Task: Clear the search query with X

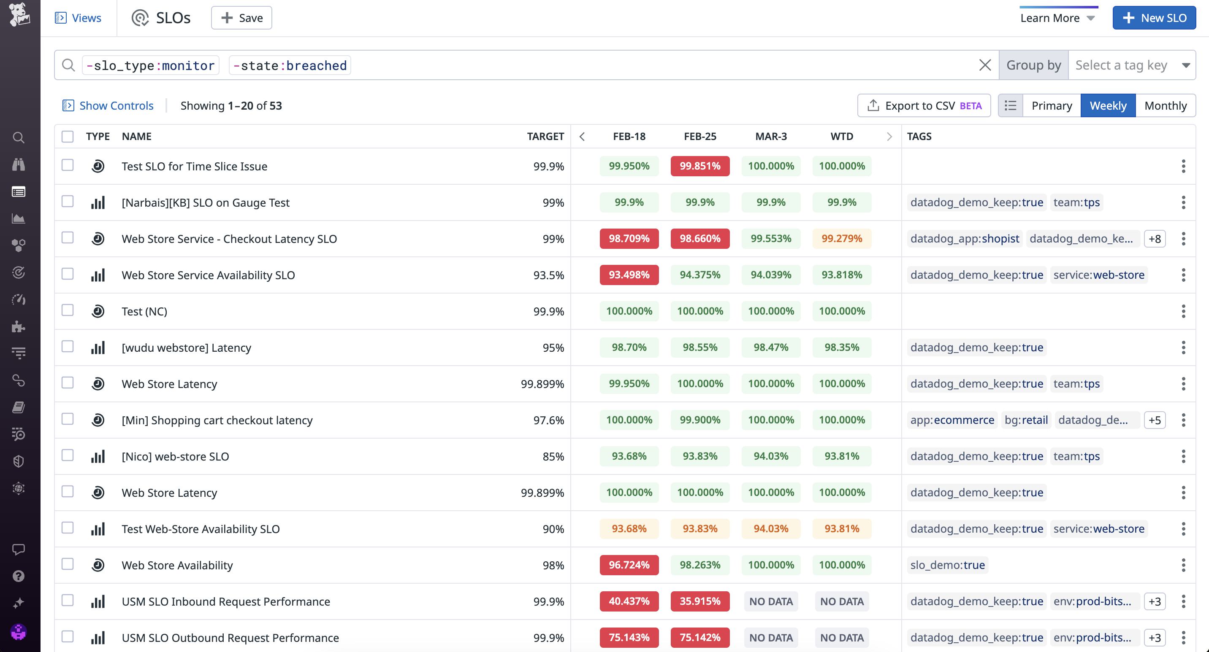Action: pos(985,65)
